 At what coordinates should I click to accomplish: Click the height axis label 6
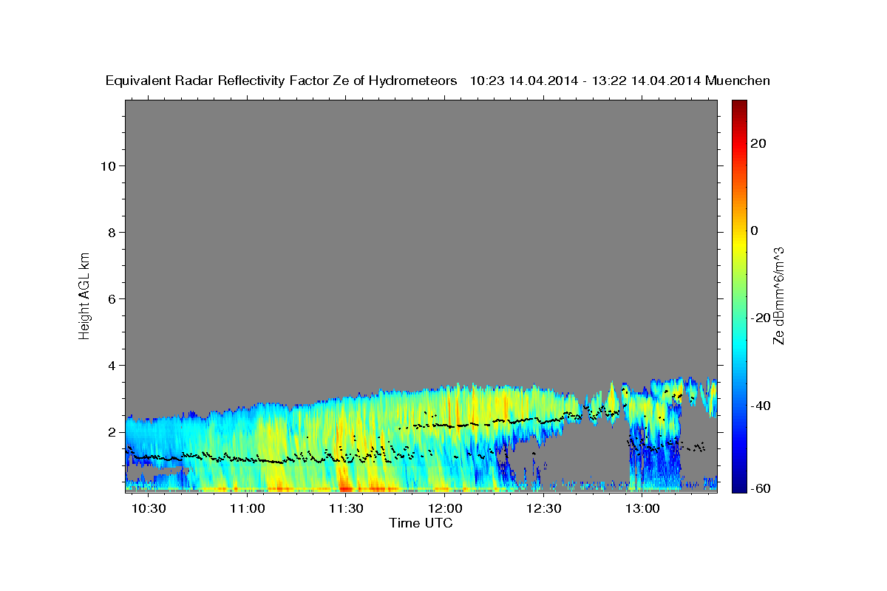point(113,299)
